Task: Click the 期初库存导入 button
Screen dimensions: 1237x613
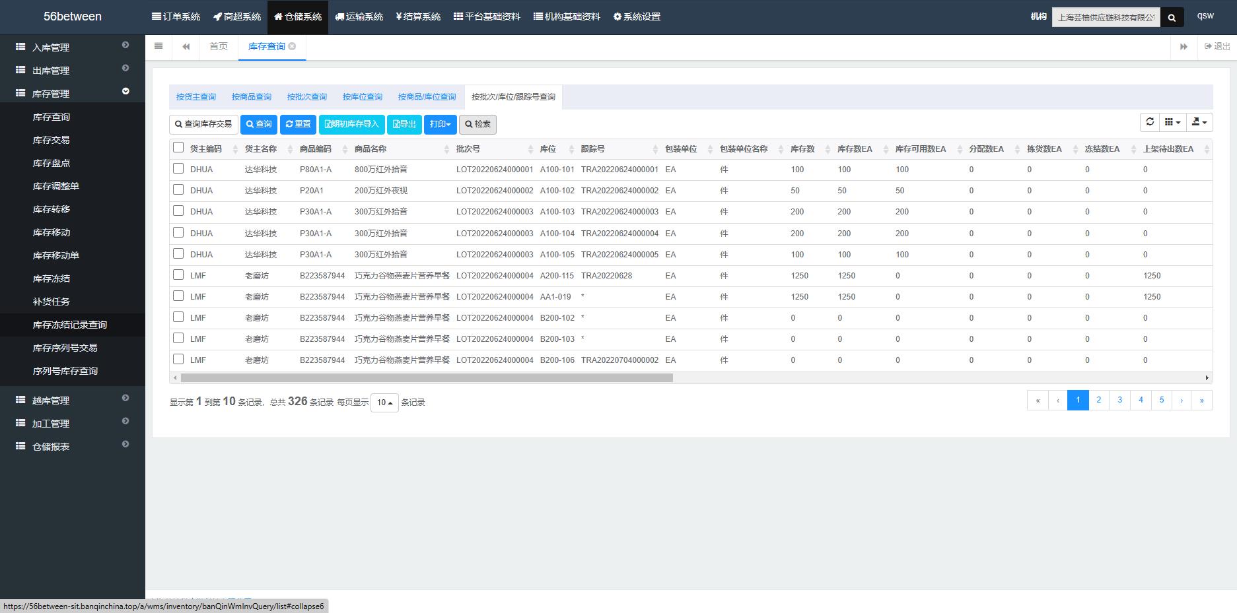Action: (x=351, y=124)
